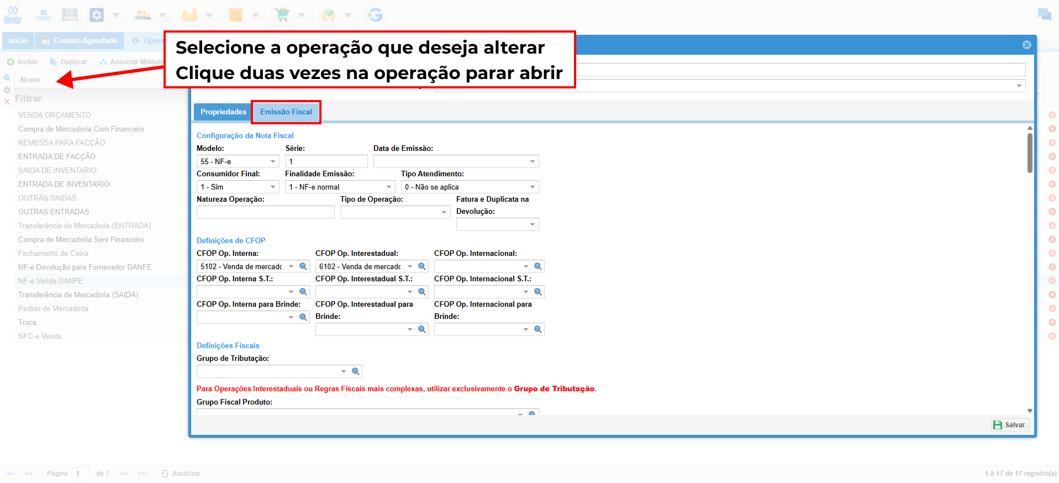1059x483 pixels.
Task: Open the Tipo Atendimento dropdown
Action: pos(470,187)
